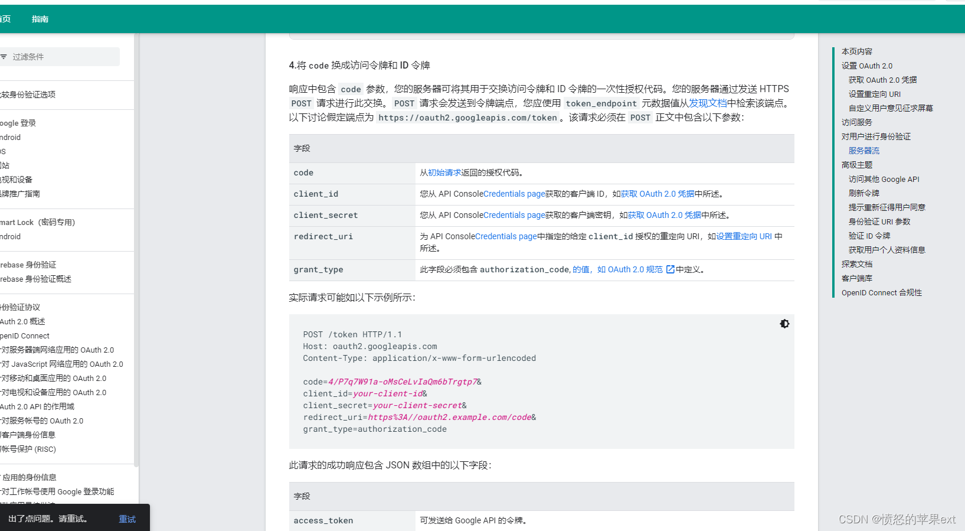Open OAuth 2.0 API 的作用域 sidebar item
The image size is (965, 531).
37,406
